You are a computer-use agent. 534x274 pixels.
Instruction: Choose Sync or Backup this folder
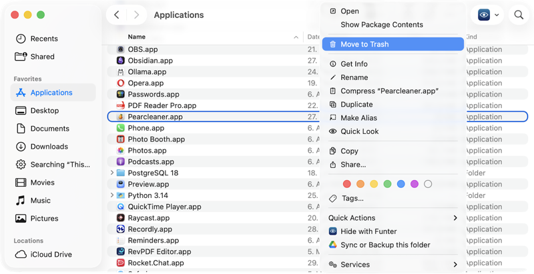click(385, 245)
